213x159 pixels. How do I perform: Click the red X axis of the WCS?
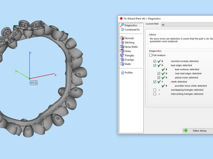tap(43, 76)
